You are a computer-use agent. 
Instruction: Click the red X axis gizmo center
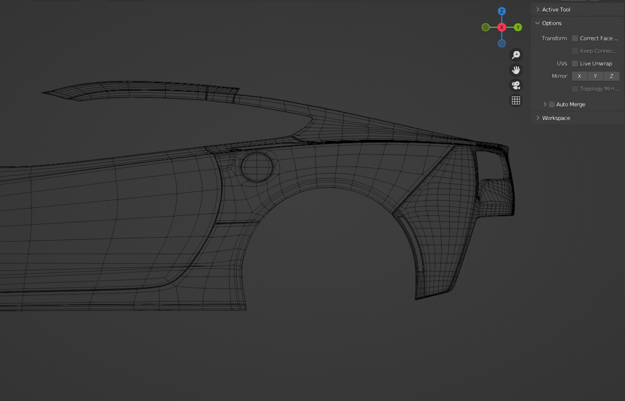(501, 27)
